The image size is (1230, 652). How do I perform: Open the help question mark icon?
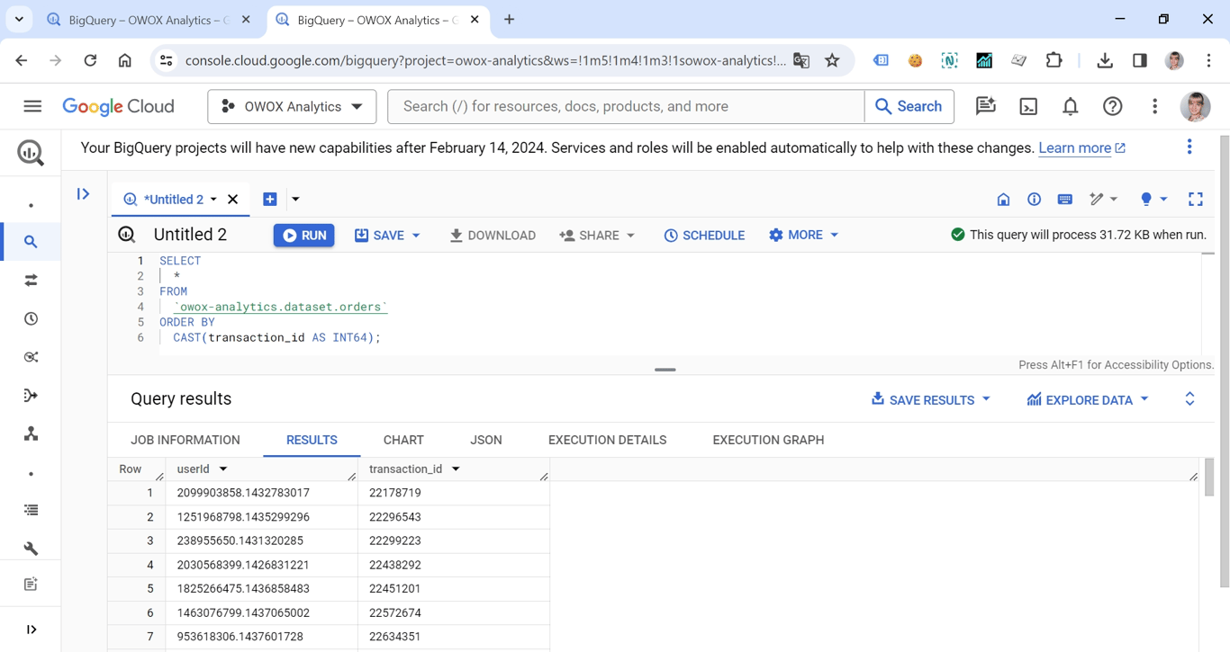pos(1113,106)
